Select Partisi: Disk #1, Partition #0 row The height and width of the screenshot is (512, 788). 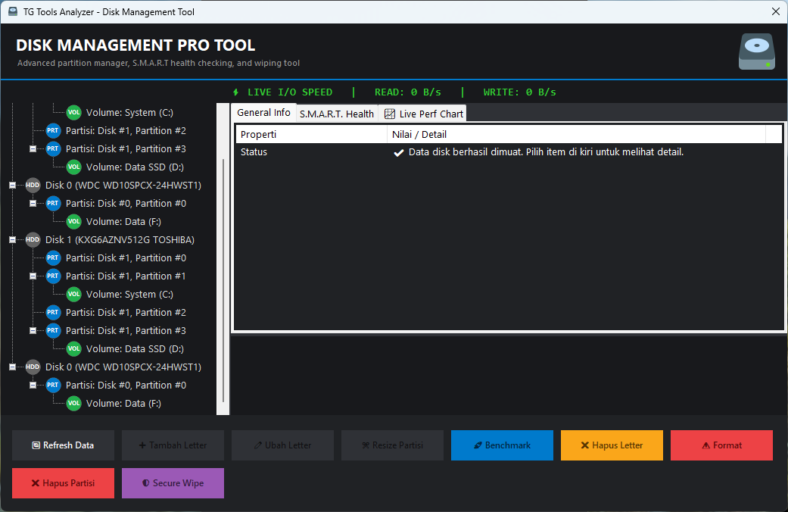126,258
